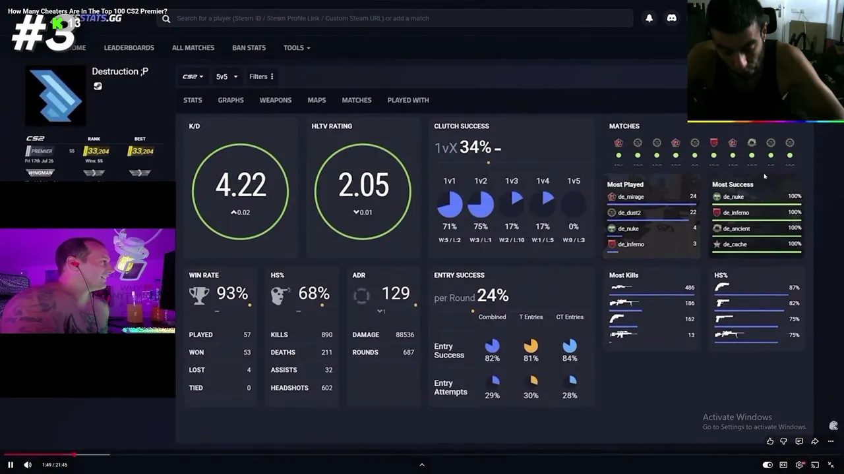Click the win rate trophy icon

(x=199, y=295)
